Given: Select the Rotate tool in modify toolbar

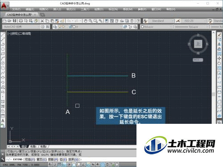Looking at the screenshot, I should pos(219,63).
